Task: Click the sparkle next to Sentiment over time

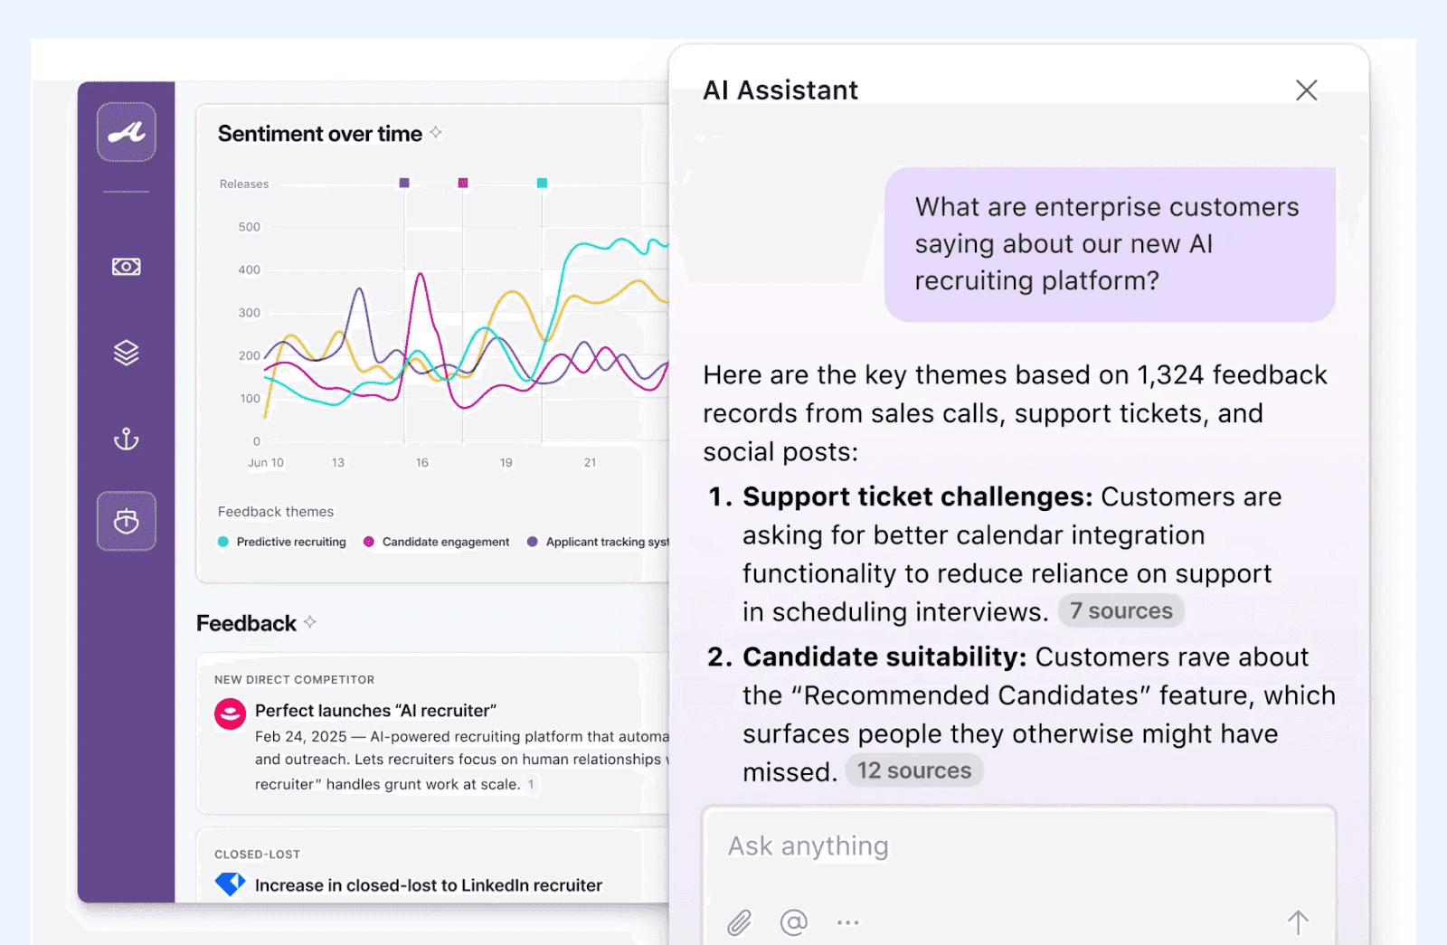Action: coord(436,132)
